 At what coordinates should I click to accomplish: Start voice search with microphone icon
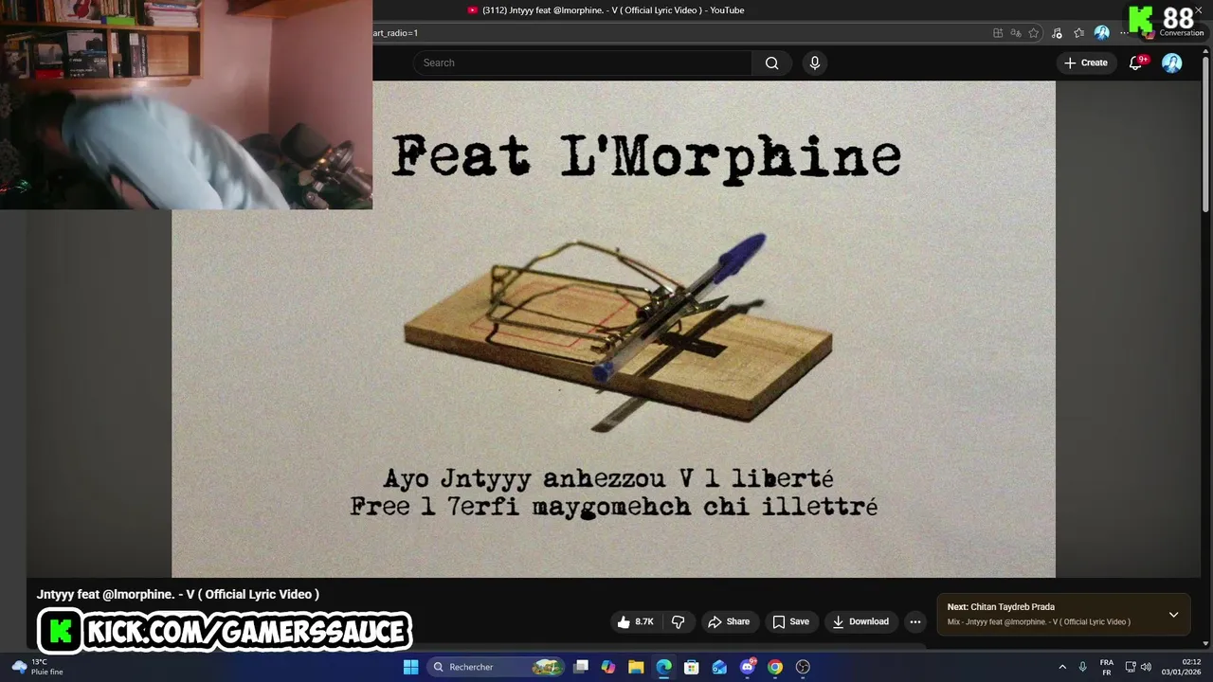814,63
